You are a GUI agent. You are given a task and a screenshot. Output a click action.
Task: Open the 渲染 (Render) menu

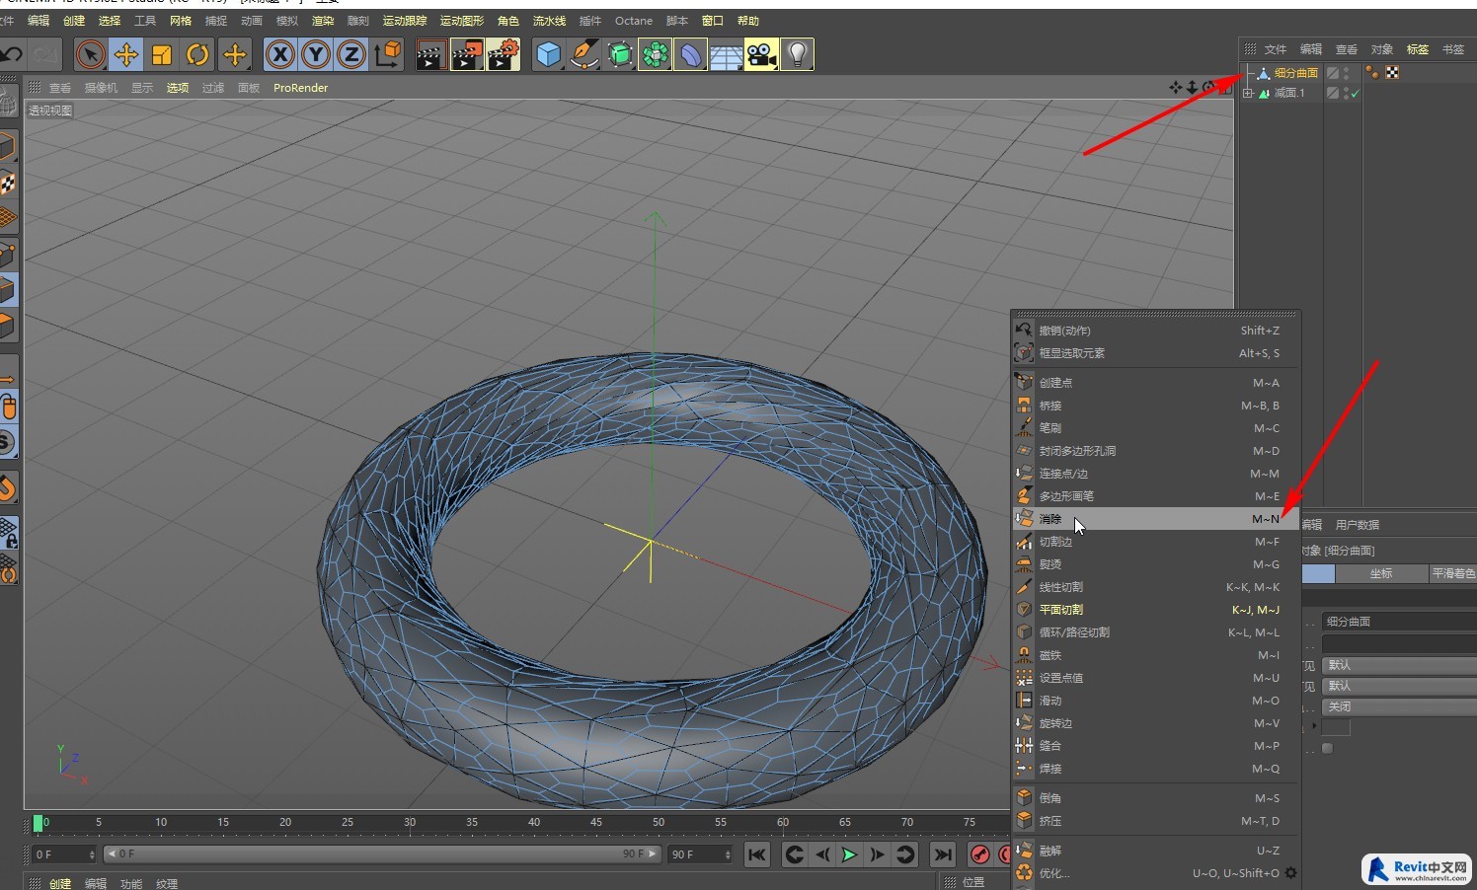323,21
